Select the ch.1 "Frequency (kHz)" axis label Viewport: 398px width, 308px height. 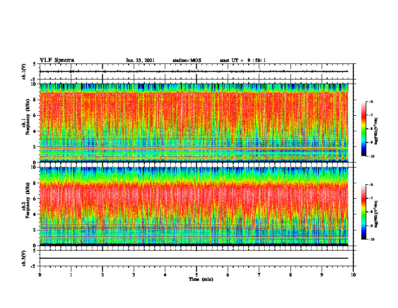coord(28,117)
